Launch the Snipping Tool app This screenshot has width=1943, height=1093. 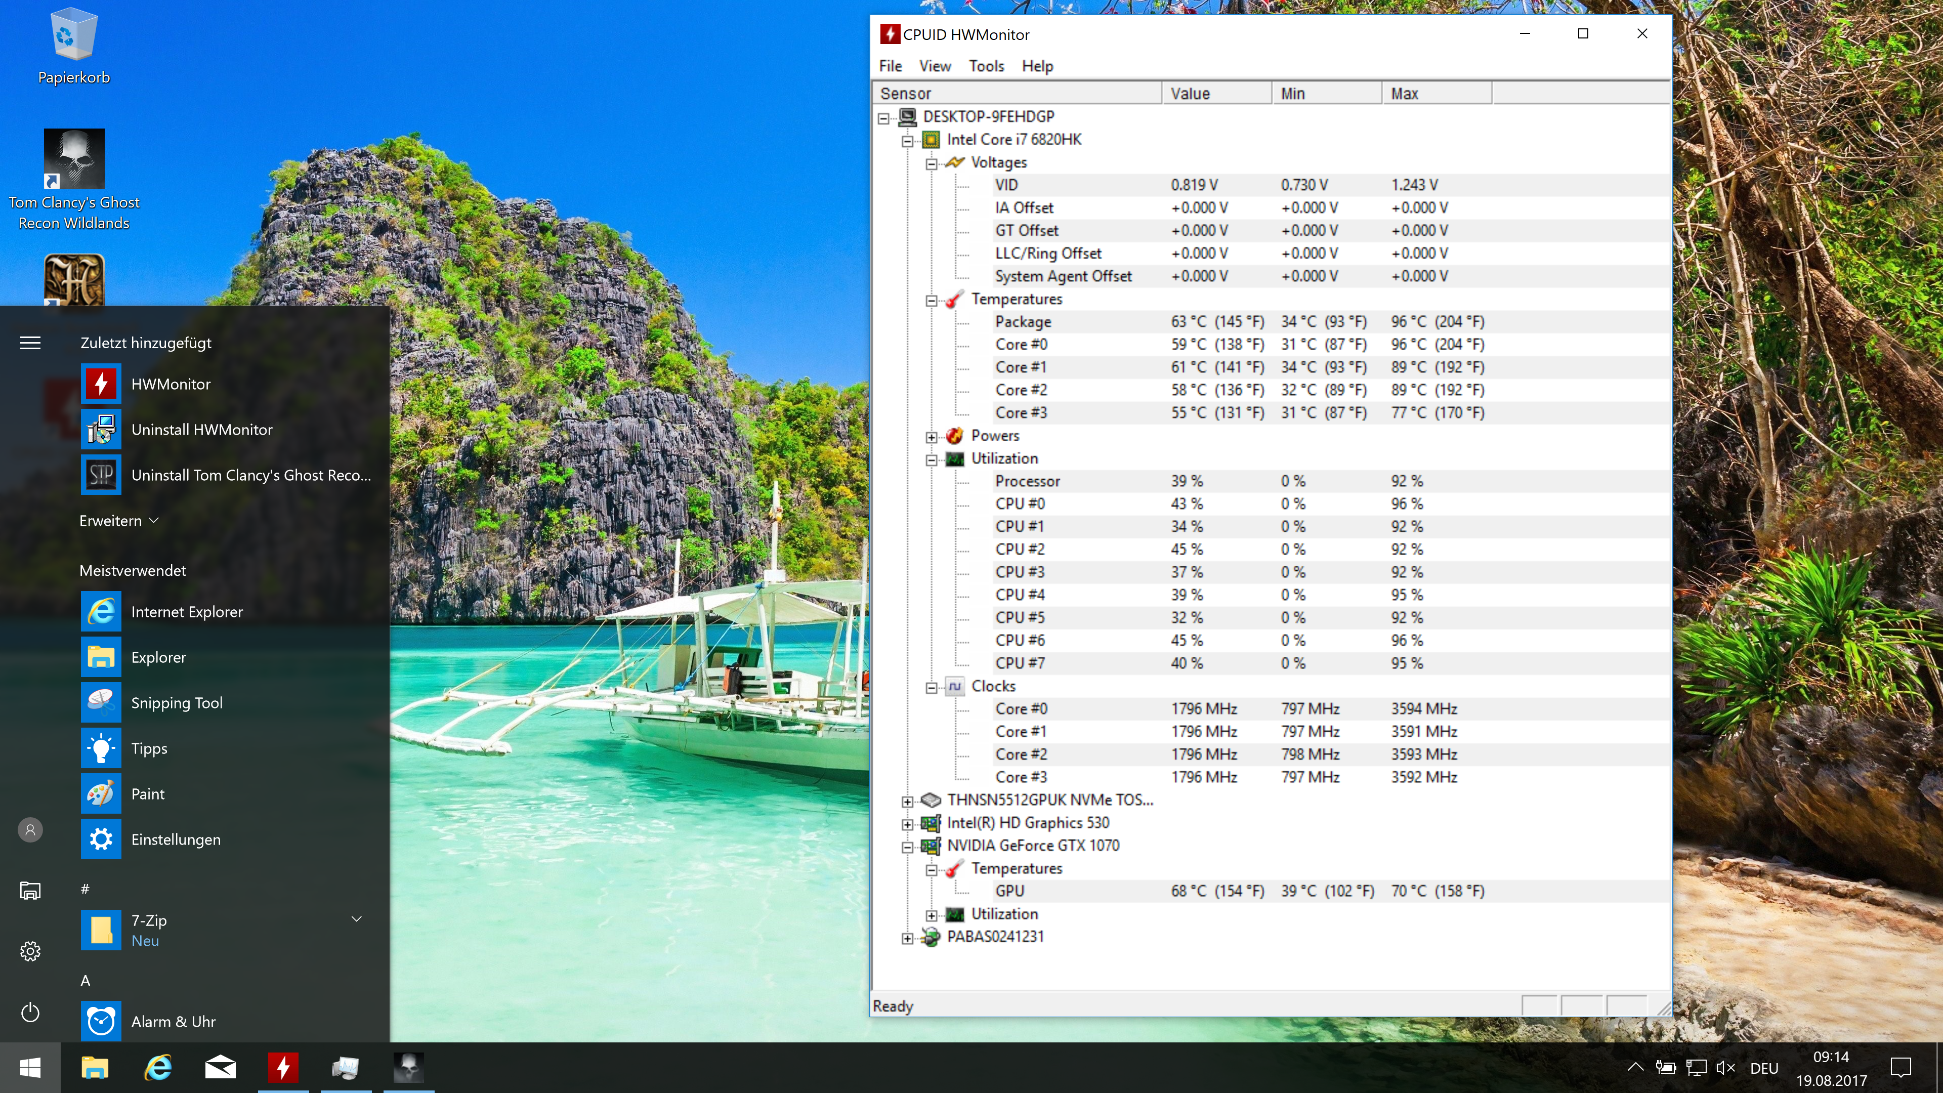click(x=226, y=702)
